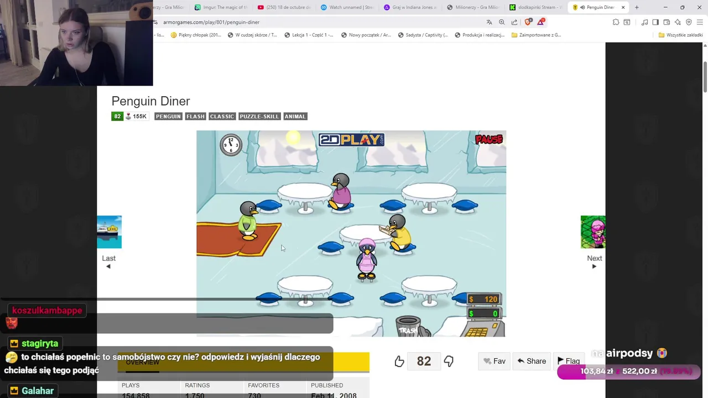
Task: Click the Brave Rewards triangle icon
Action: (542, 22)
